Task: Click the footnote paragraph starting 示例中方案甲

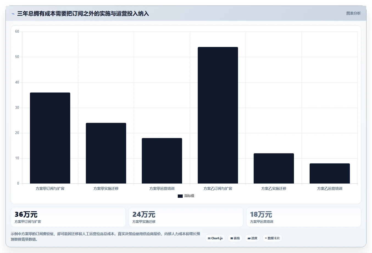Action: click(x=106, y=237)
